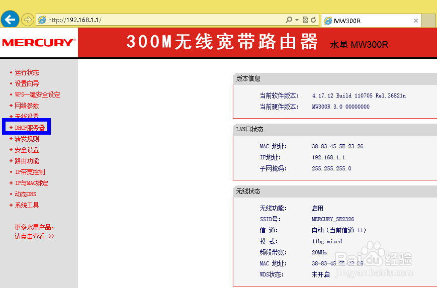
Task: Click the 水星 MW300R model text in banner
Action: click(x=359, y=45)
